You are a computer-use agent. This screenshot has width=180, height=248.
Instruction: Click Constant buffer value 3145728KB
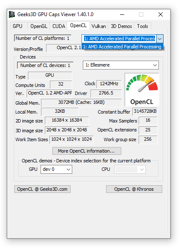tap(145, 111)
